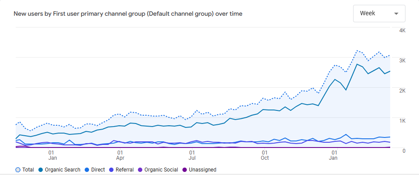This screenshot has height=175, width=419.
Task: Select the 01 Oct x-axis label
Action: 264,156
